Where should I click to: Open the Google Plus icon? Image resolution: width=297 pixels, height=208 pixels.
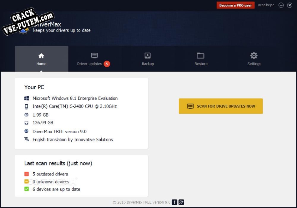point(181,202)
